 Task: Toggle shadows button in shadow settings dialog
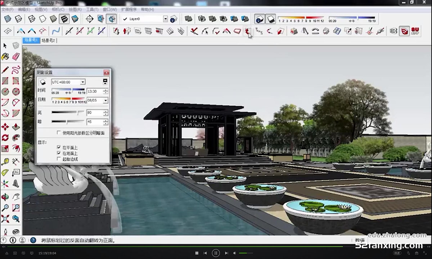(x=42, y=82)
